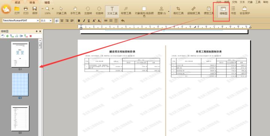The image size is (270, 136).
Task: Toggle superscript formatting
Action: (94, 21)
